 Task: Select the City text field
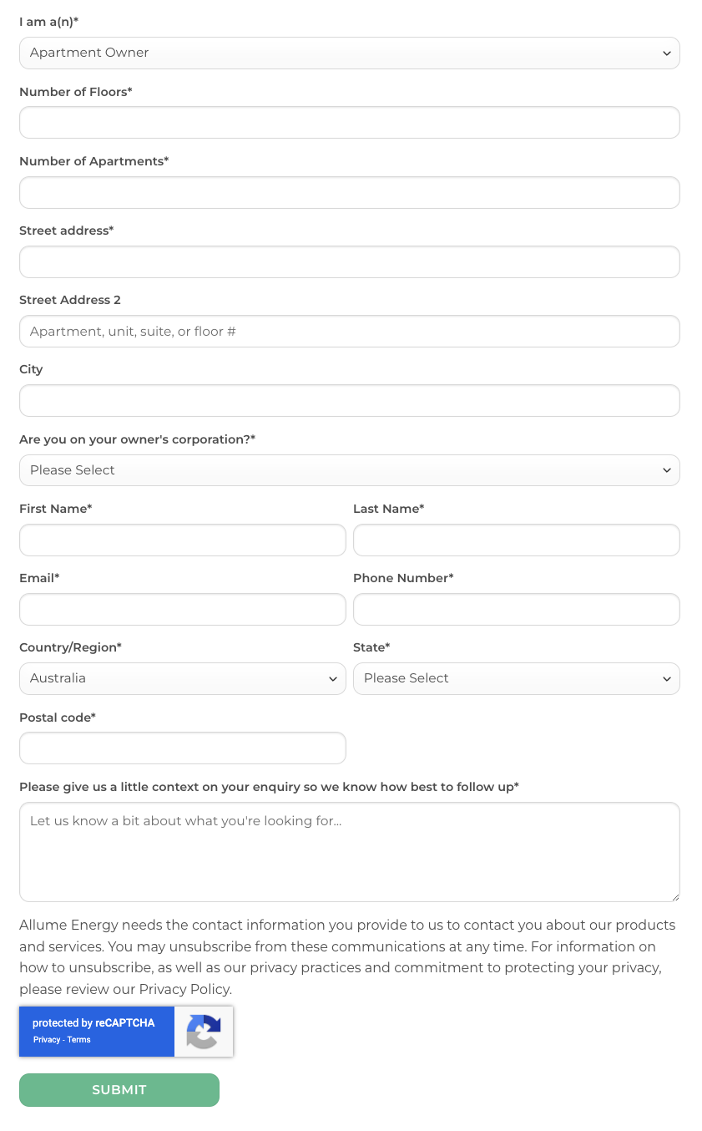coord(350,400)
